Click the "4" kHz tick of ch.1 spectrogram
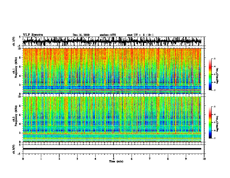 tap(21, 76)
